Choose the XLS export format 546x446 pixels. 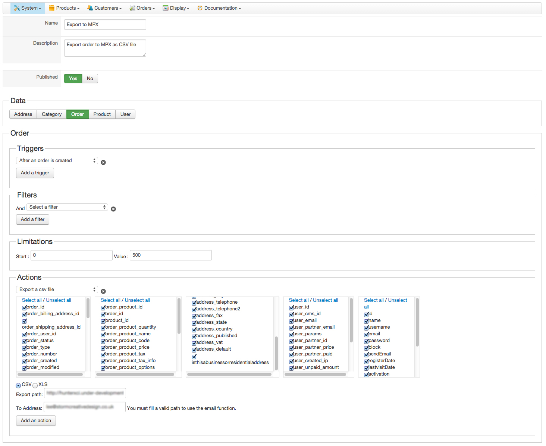pos(35,386)
